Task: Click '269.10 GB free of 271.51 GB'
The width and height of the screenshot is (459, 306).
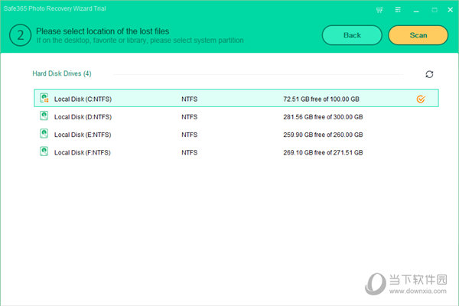Action: [x=323, y=153]
